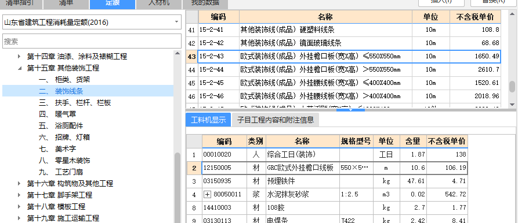Expand 第十七章 脚手架工程 node

click(20, 195)
